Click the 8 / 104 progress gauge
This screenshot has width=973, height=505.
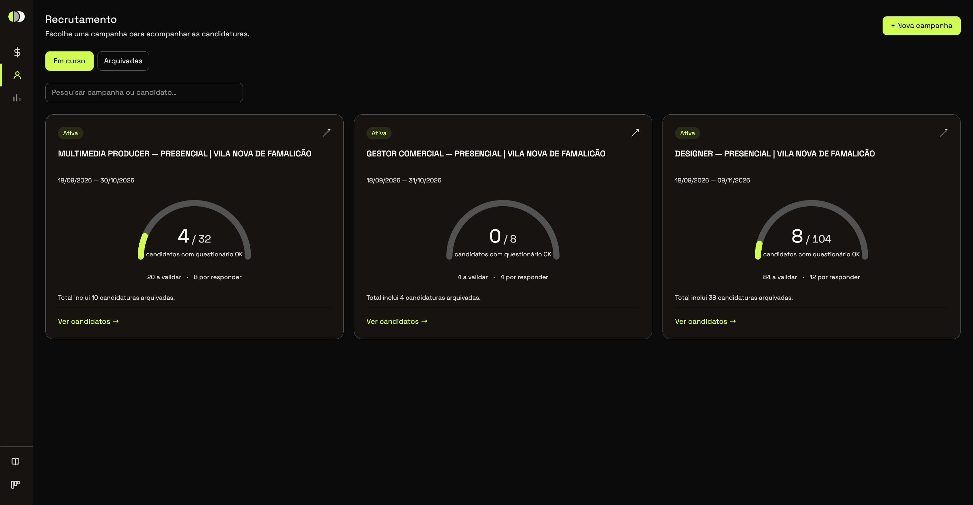point(811,230)
